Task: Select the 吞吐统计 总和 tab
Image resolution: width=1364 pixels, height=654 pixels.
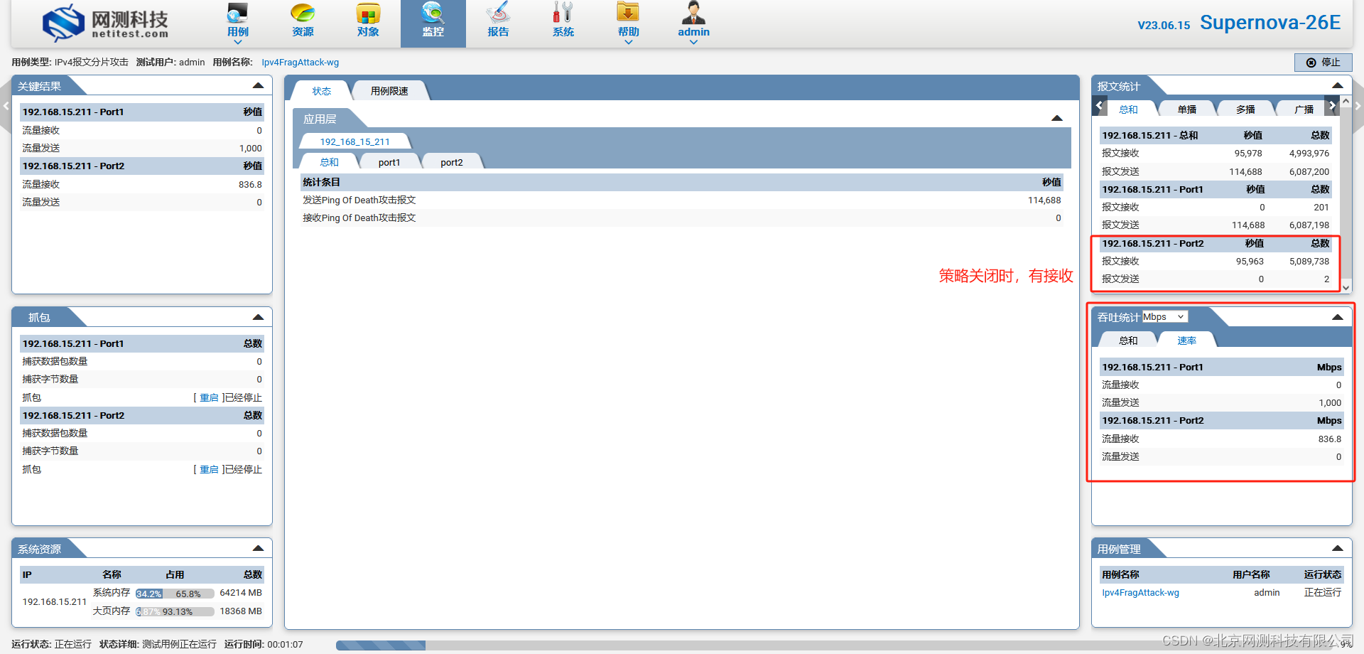Action: 1128,341
